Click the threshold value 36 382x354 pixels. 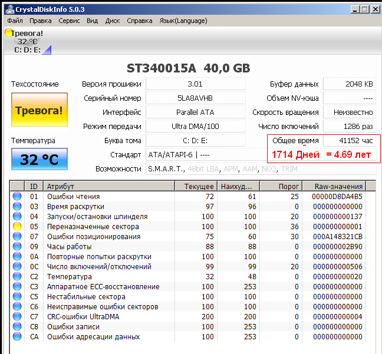point(295,226)
